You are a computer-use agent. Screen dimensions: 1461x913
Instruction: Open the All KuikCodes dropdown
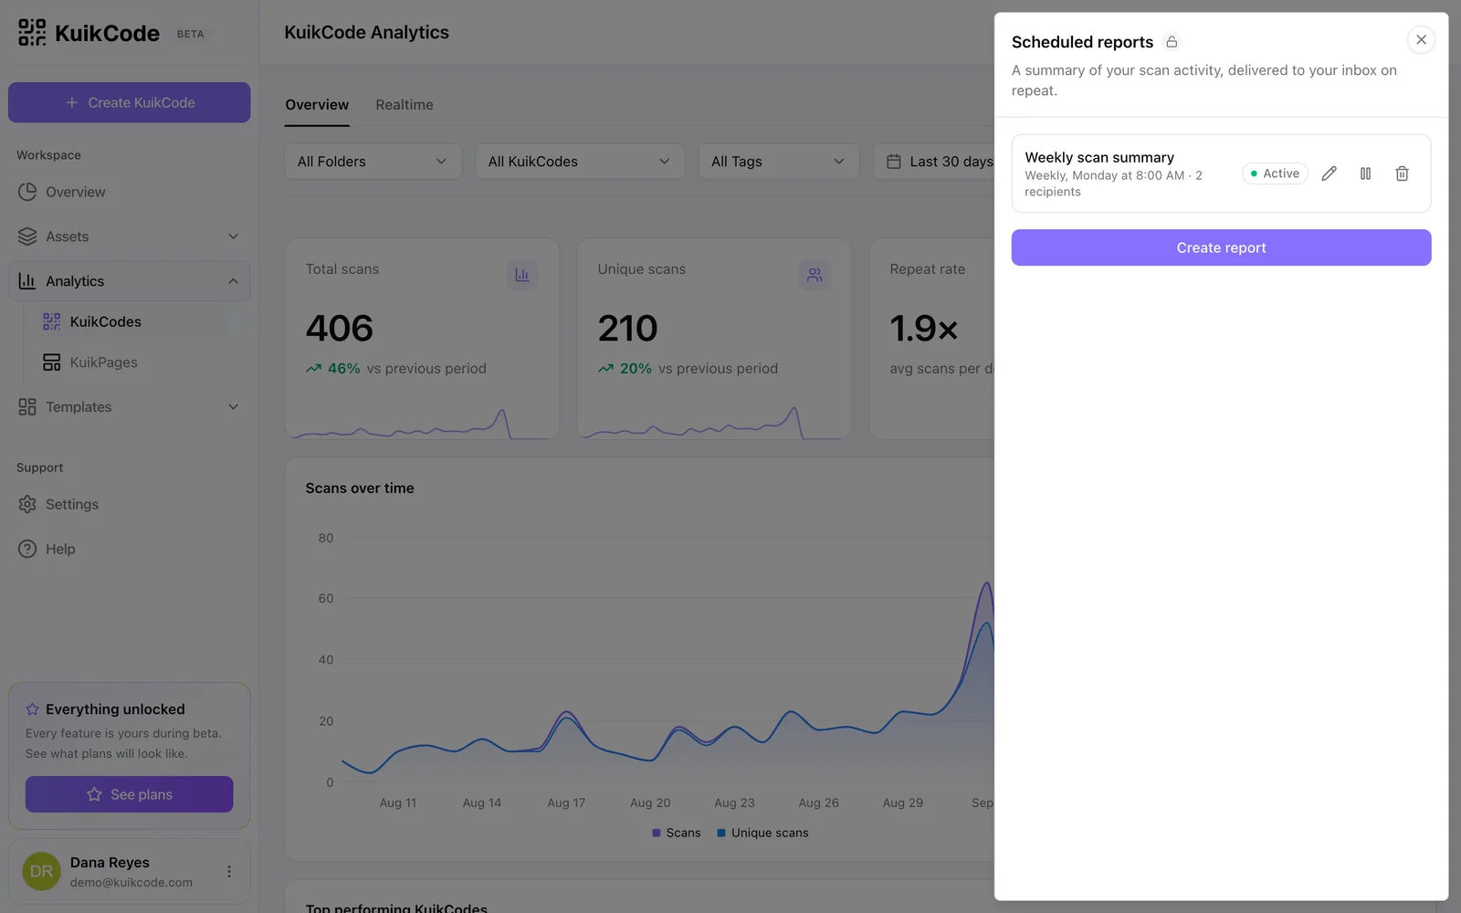coord(580,162)
